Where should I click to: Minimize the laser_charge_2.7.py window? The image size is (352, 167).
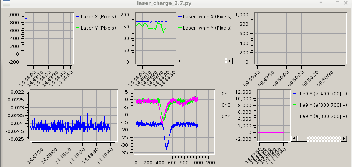pyautogui.click(x=329, y=3)
